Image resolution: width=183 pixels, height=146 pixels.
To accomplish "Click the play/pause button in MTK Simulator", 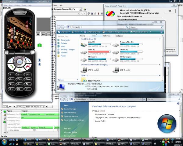I will click(x=43, y=34).
